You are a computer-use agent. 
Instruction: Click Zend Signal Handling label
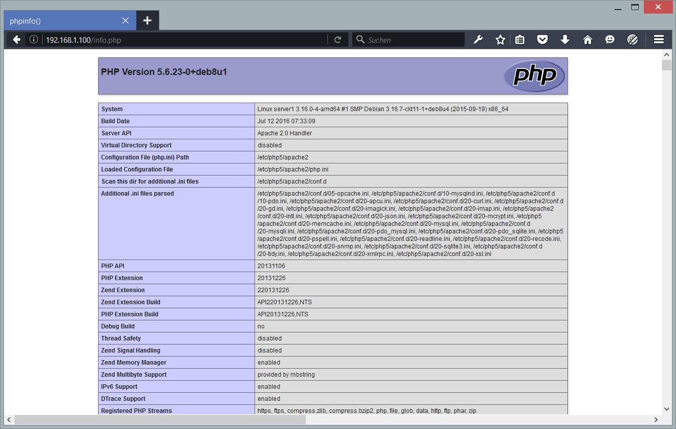(x=131, y=351)
